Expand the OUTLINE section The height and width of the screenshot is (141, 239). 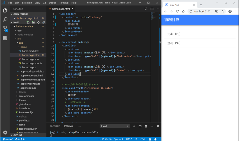click(x=18, y=135)
